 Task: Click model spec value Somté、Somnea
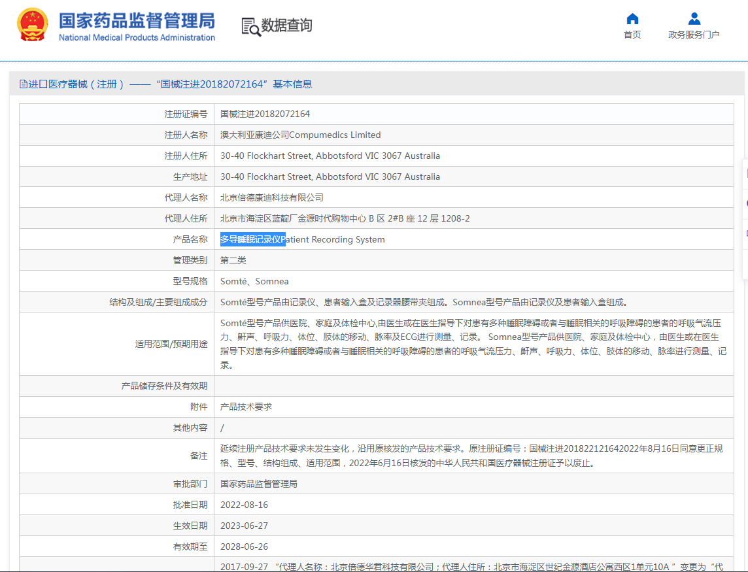[x=254, y=282]
